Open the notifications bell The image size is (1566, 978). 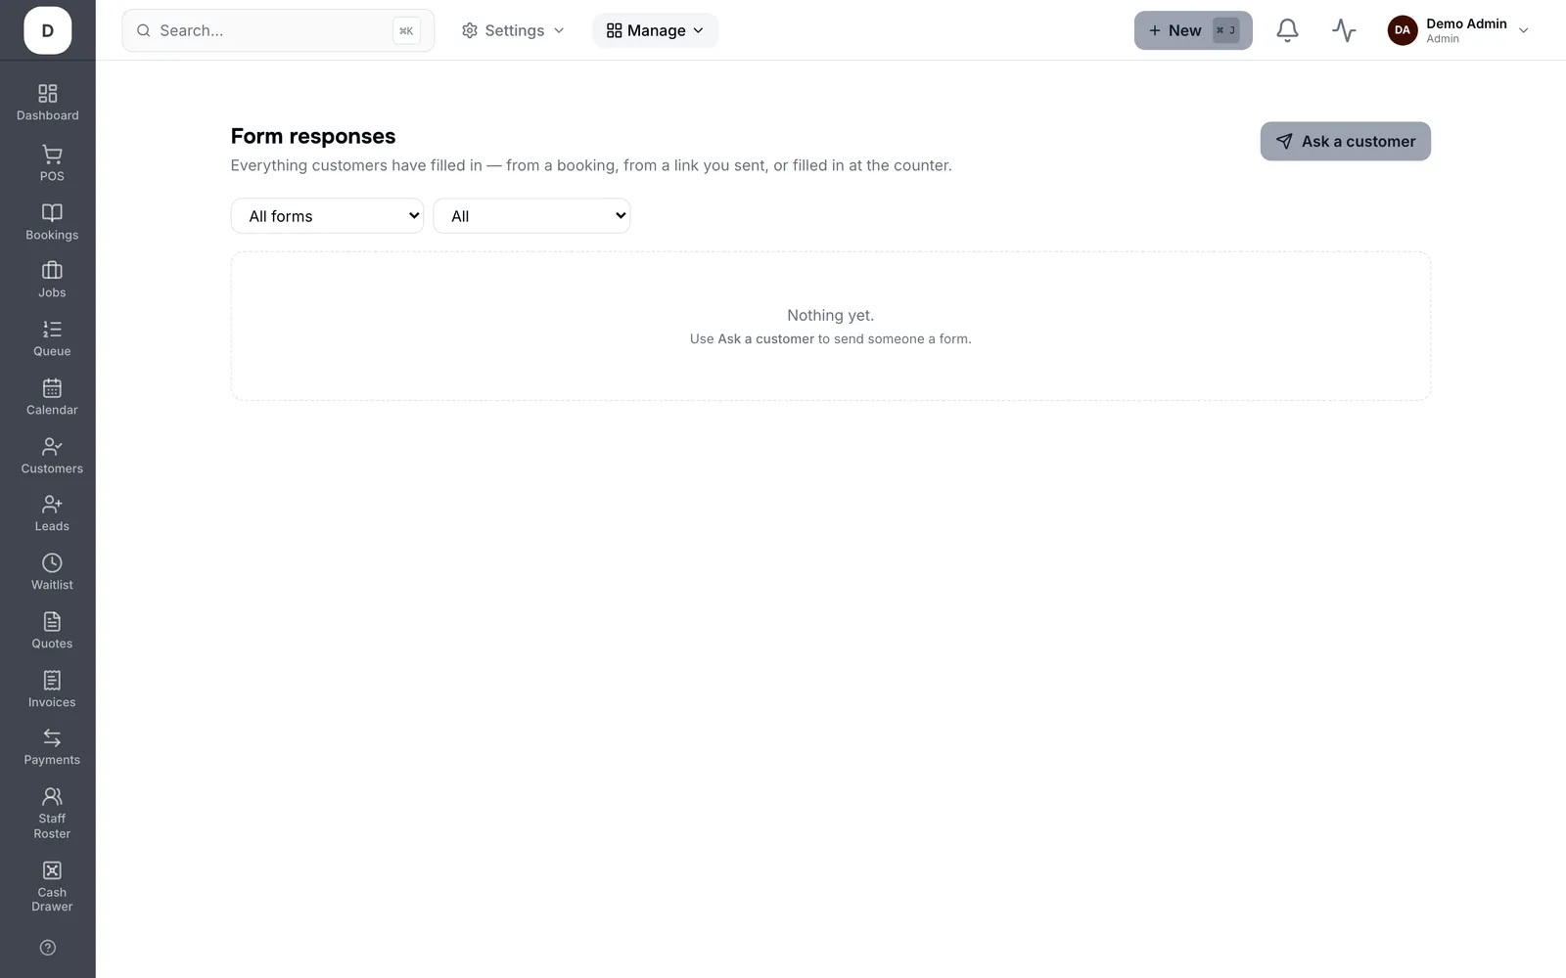point(1287,30)
